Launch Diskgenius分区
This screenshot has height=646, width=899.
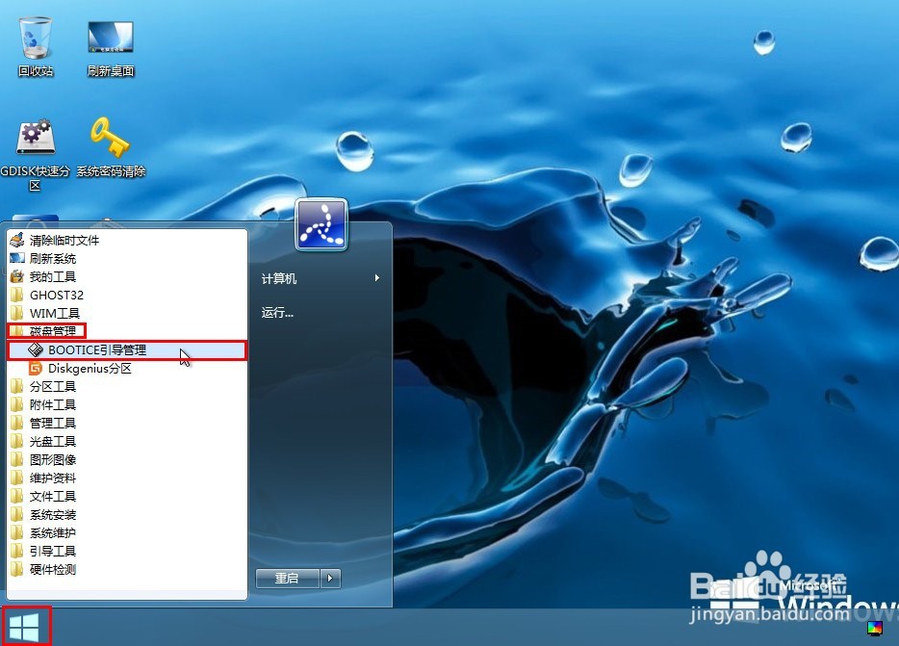(x=127, y=369)
